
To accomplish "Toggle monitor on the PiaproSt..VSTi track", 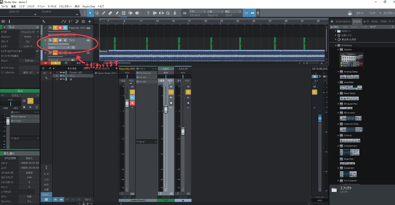I will 65,28.
